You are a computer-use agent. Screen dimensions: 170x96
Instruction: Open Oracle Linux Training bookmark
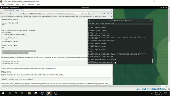click(x=100, y=17)
